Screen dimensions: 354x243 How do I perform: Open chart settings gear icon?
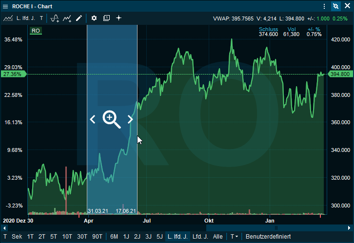(94, 18)
